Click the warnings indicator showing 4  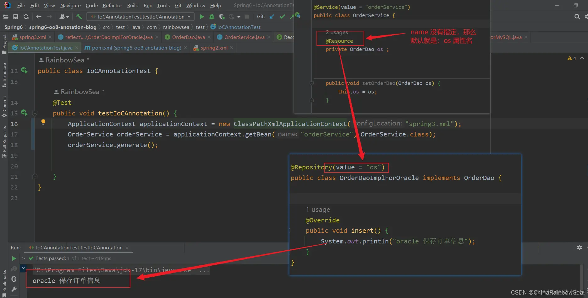click(572, 58)
